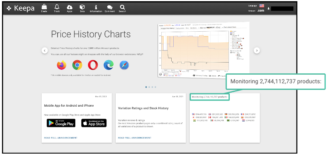329x158 pixels.
Task: Choose the Safari browser extension icon
Action: [x=124, y=65]
